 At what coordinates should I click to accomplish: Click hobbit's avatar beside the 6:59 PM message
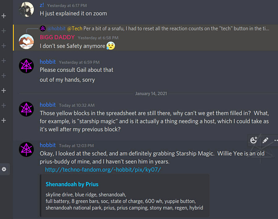point(26,66)
